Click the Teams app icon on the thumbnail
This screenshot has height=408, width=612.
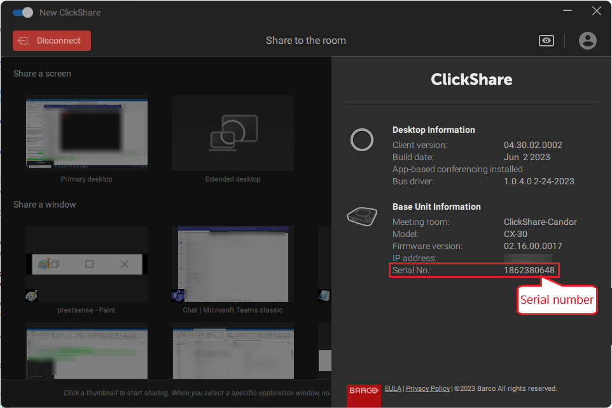tap(178, 296)
